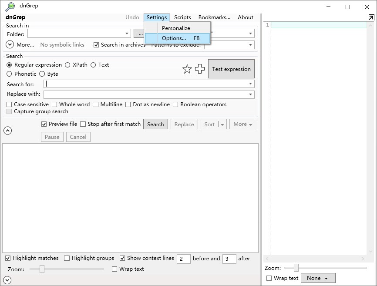Open the Sort button dropdown arrow

[x=221, y=124]
